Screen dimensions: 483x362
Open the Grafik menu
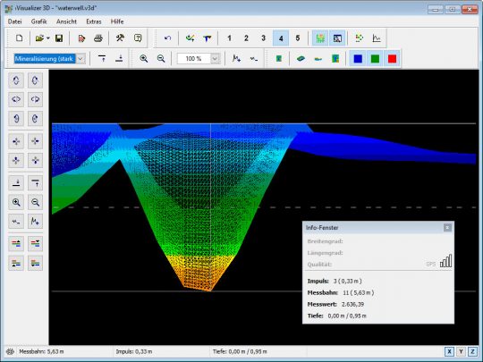38,21
